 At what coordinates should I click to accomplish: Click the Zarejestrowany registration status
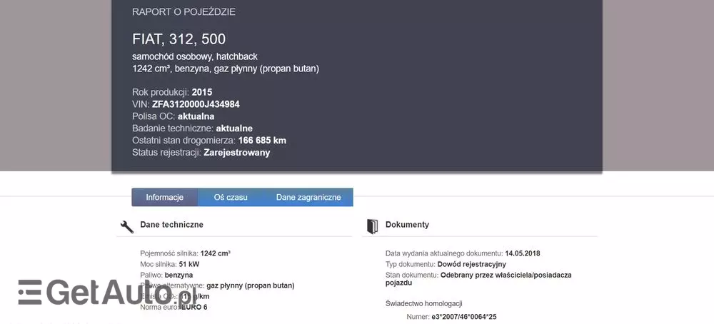(237, 153)
